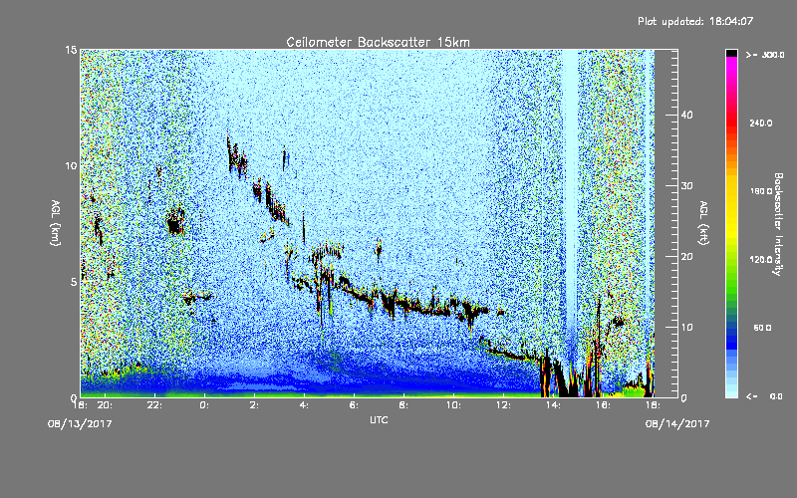Click the "6:" hour tick on the UTC axis
797x498 pixels.
click(354, 405)
